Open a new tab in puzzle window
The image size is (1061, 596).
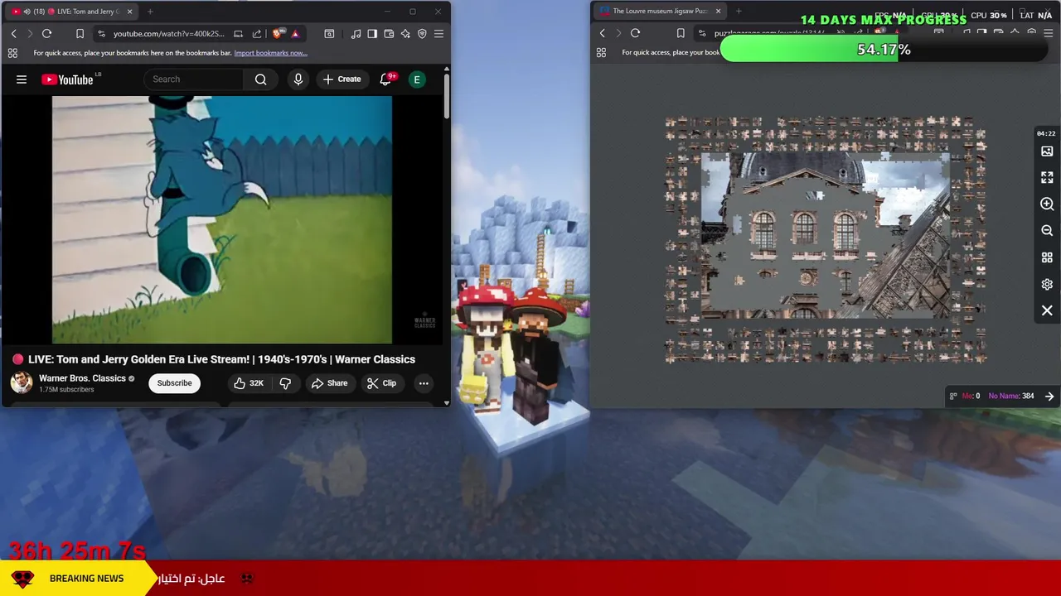pos(739,12)
